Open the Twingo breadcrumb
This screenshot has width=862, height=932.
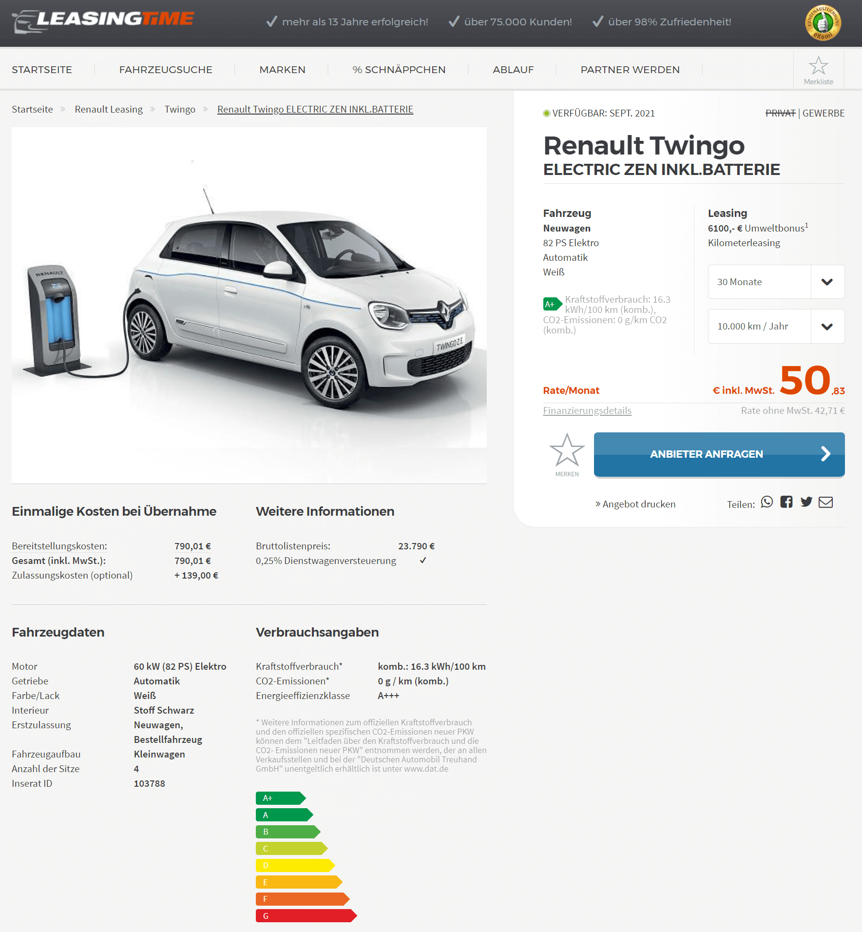click(180, 109)
